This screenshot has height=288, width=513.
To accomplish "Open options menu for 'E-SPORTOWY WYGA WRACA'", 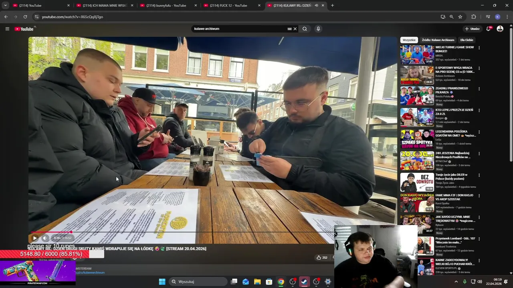I will pyautogui.click(x=479, y=68).
